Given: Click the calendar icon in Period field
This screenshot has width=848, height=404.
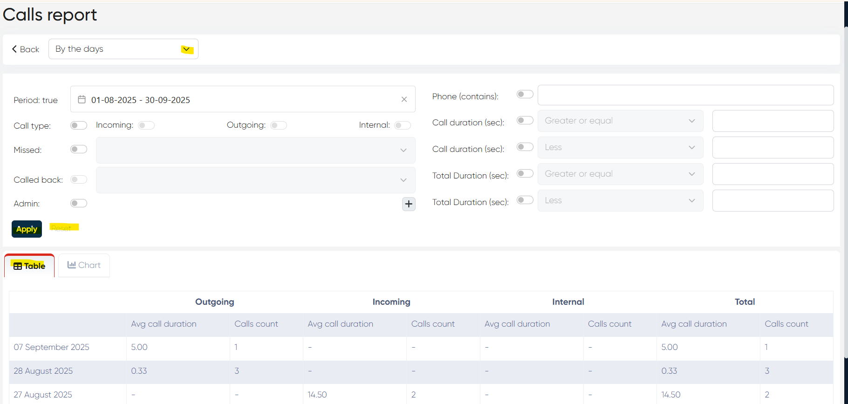Looking at the screenshot, I should pyautogui.click(x=82, y=99).
